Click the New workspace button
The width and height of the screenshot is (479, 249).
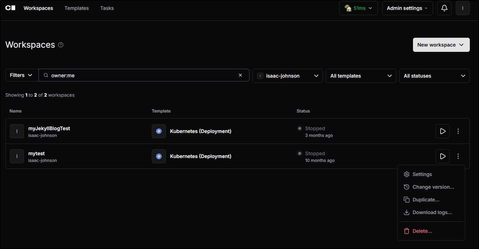[441, 45]
